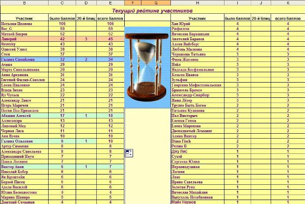Select the cell 'Надежда Бесфамильная'
Image resolution: width=305 pixels, height=204 pixels.
197,70
